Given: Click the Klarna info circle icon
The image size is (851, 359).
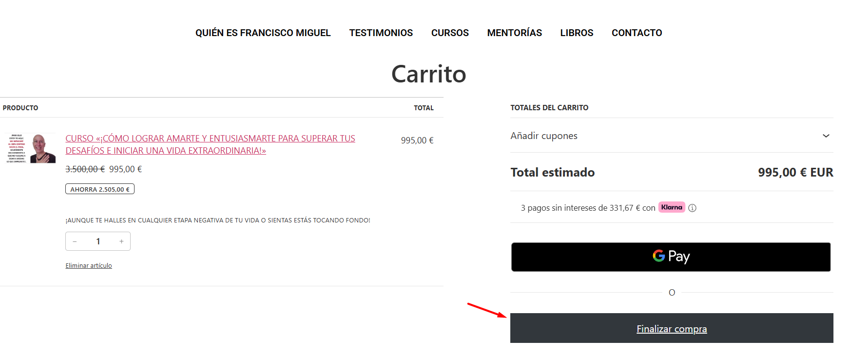Looking at the screenshot, I should [692, 208].
